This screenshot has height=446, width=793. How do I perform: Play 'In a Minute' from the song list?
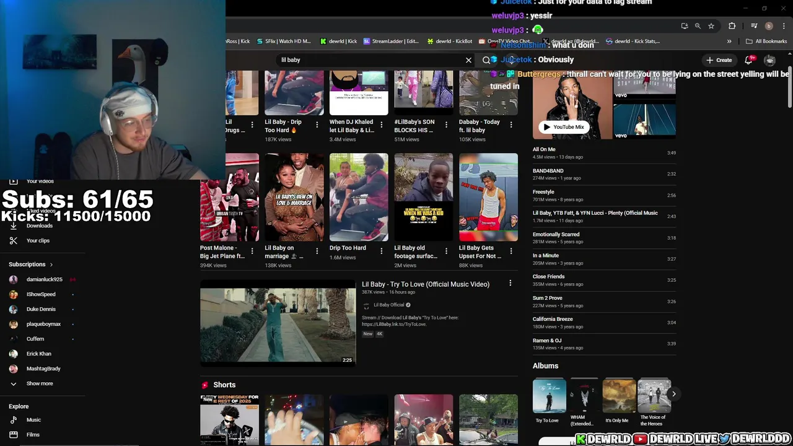pyautogui.click(x=604, y=259)
